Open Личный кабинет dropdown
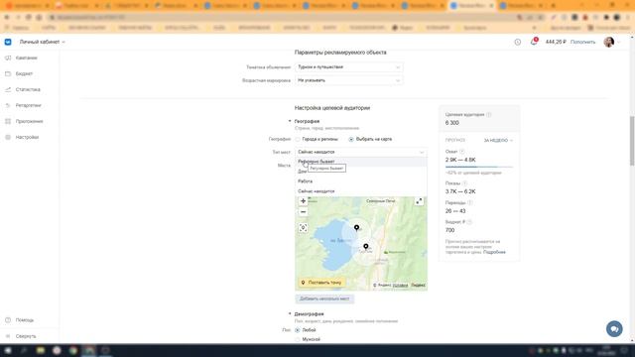This screenshot has height=357, width=635. 42,42
